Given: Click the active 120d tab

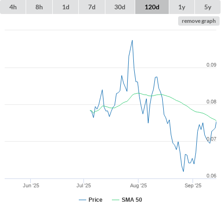Looking at the screenshot, I should (x=152, y=7).
